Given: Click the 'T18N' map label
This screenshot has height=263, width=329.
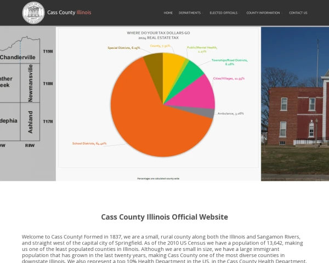Looking at the screenshot, I should point(48,84).
